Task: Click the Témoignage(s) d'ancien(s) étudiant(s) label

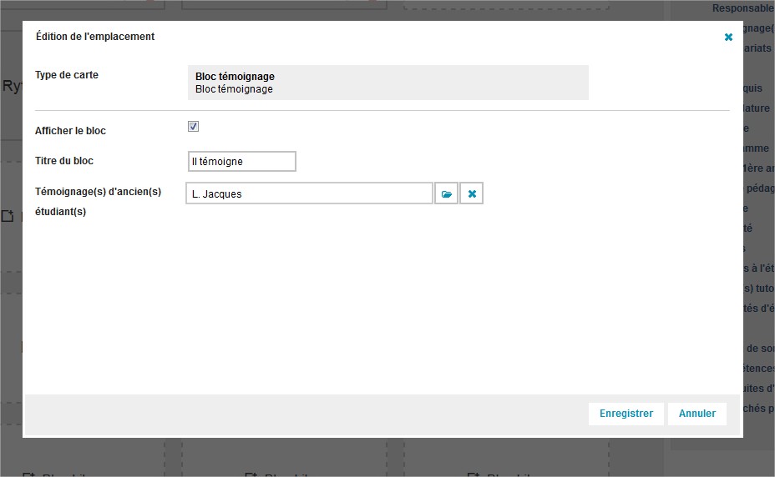Action: coord(98,202)
